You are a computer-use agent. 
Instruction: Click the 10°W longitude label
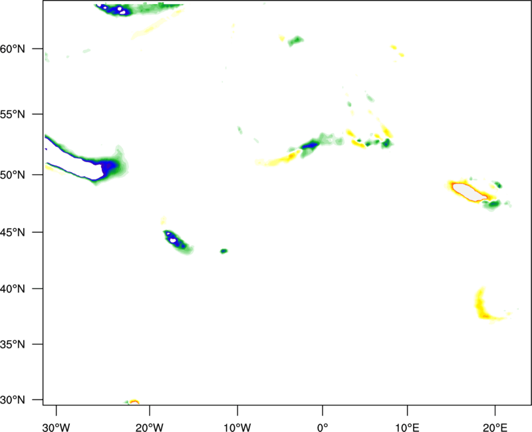point(237,427)
